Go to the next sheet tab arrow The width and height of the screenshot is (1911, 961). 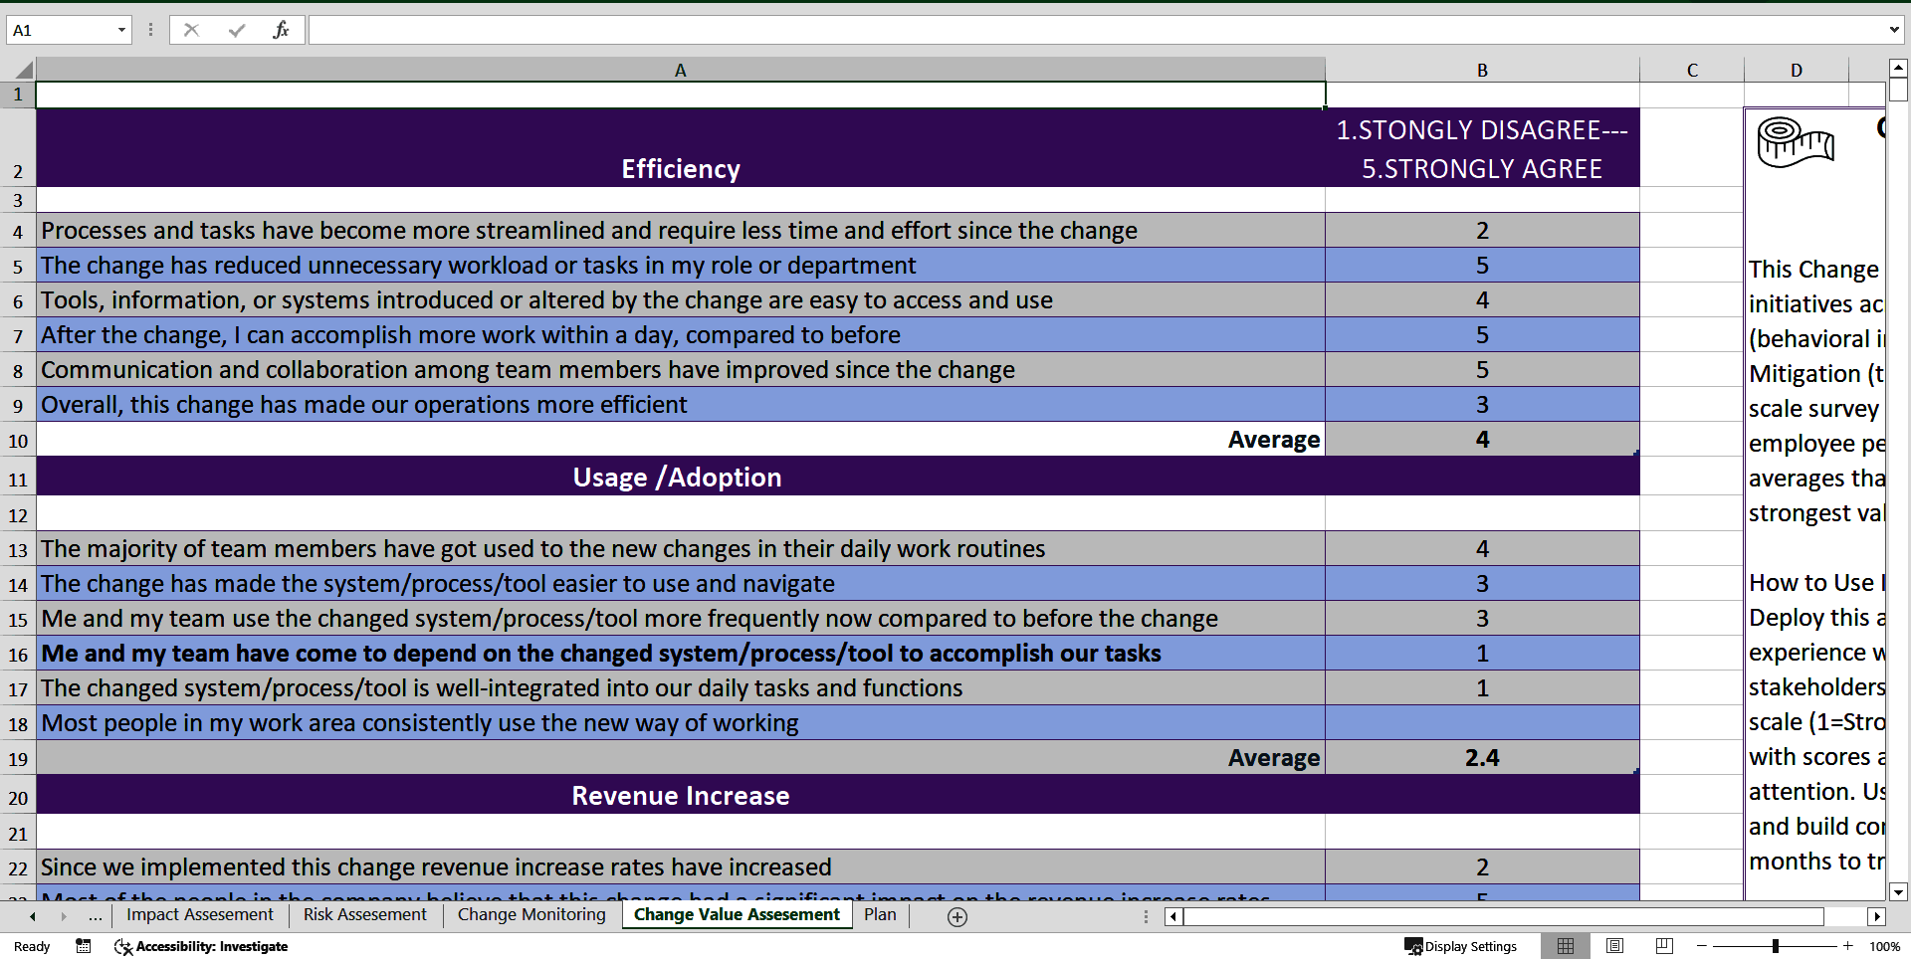(64, 916)
